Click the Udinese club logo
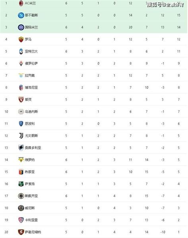Image resolution: width=188 pixels, height=238 pixels. point(21,111)
